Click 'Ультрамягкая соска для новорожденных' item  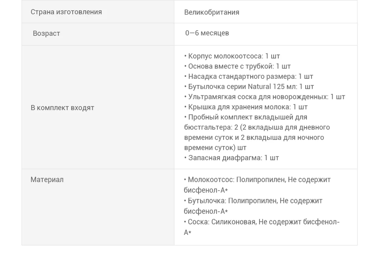click(265, 97)
